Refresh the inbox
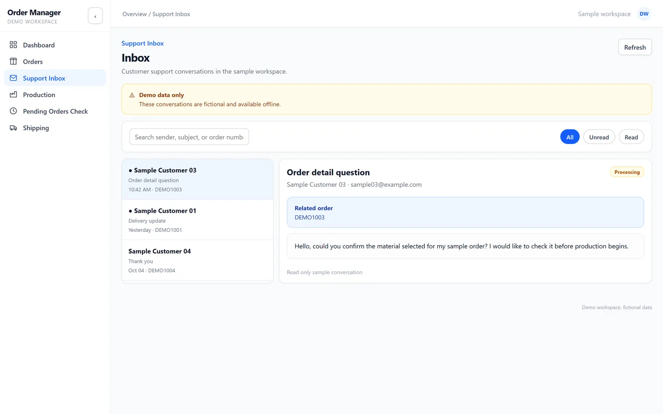Viewport: 663px width, 414px height. pyautogui.click(x=635, y=47)
